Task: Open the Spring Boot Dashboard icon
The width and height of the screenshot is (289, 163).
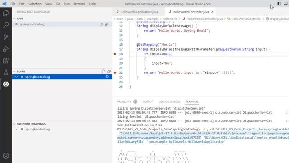Action: pos(6,84)
